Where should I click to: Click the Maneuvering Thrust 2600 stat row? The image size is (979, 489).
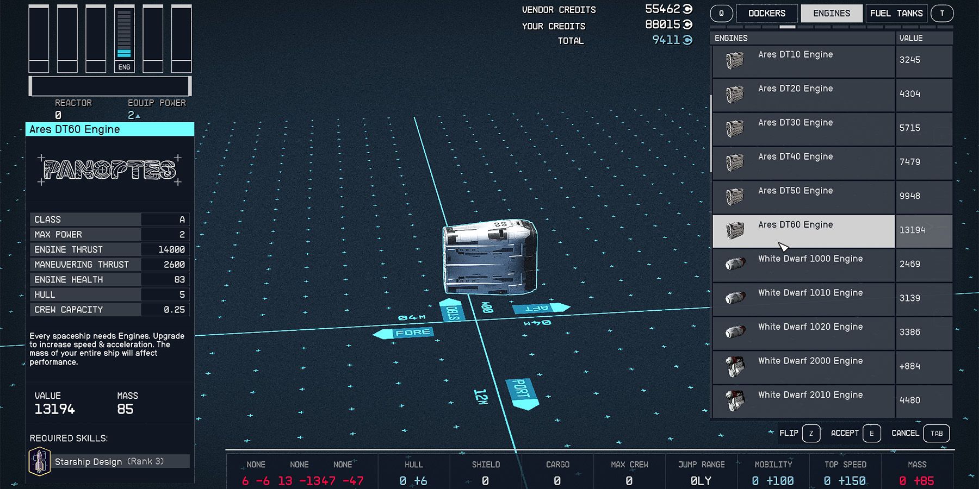coord(109,265)
